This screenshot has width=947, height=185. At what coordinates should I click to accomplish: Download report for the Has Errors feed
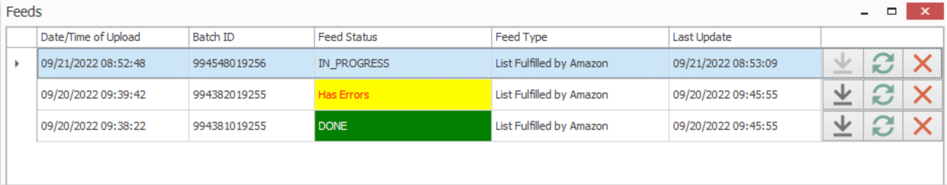[843, 95]
